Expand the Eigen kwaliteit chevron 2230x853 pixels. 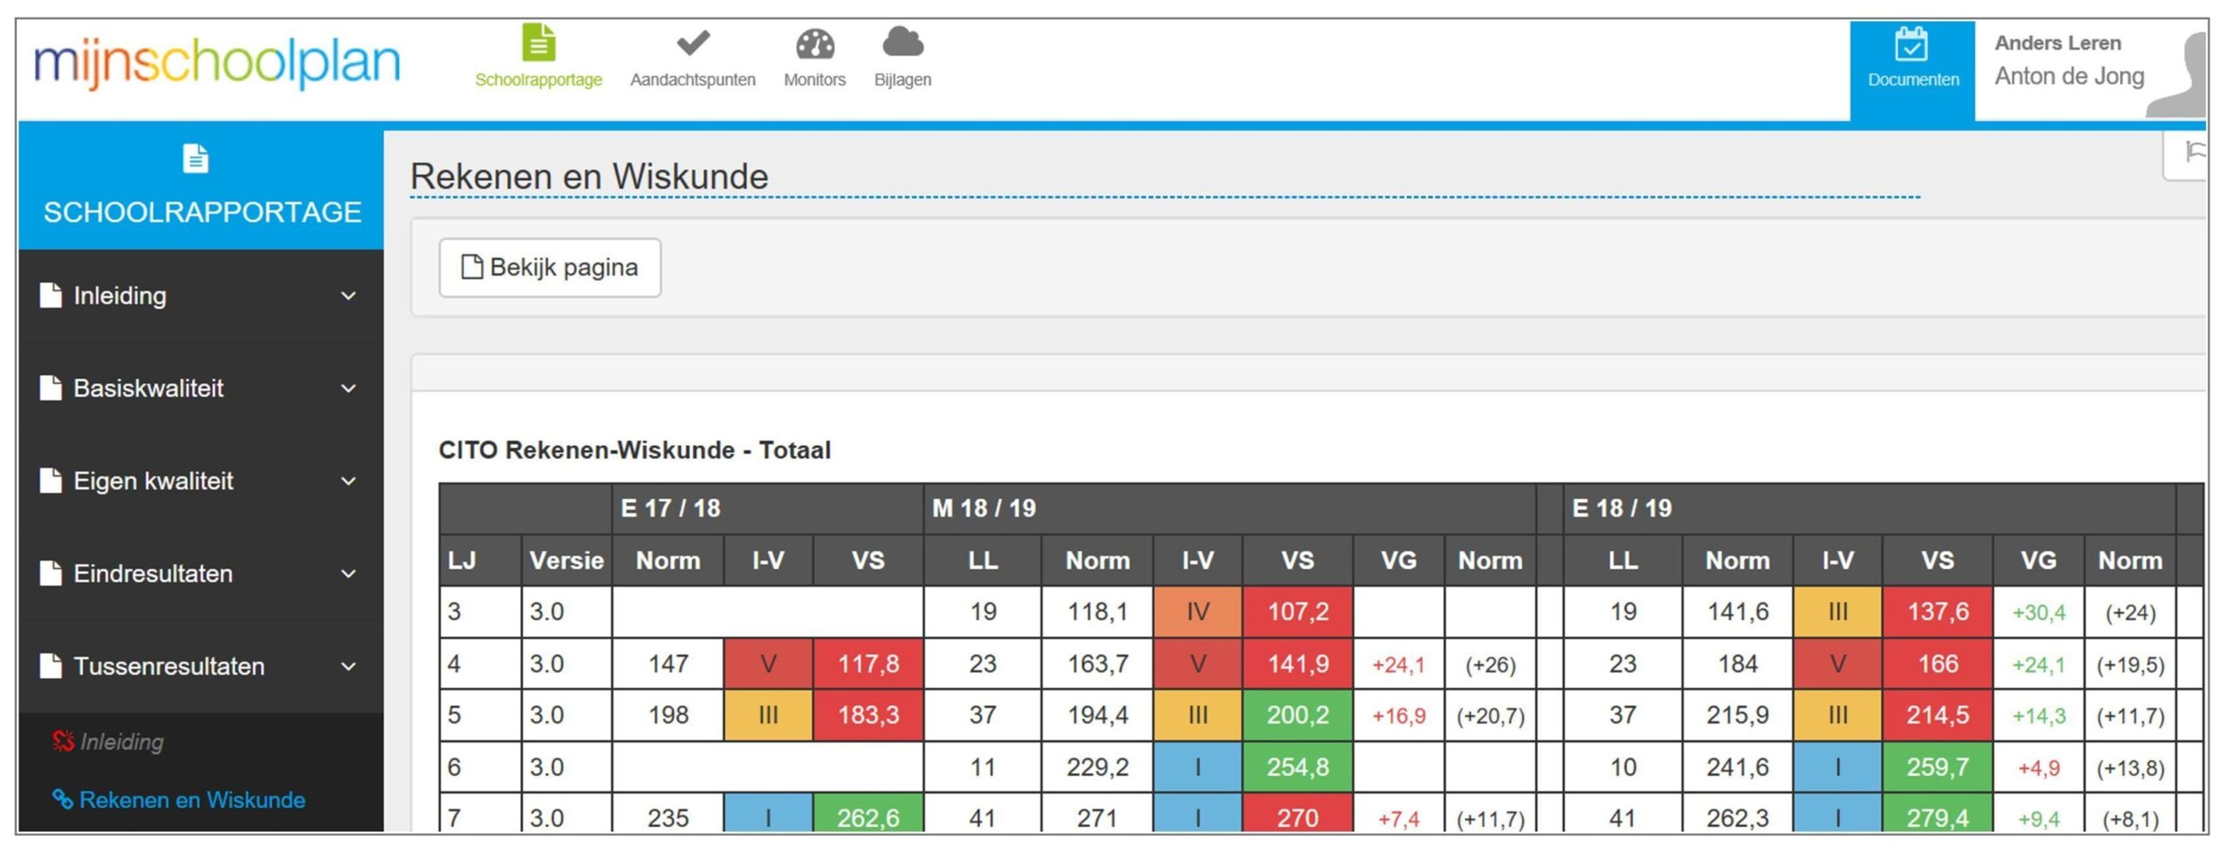(348, 481)
